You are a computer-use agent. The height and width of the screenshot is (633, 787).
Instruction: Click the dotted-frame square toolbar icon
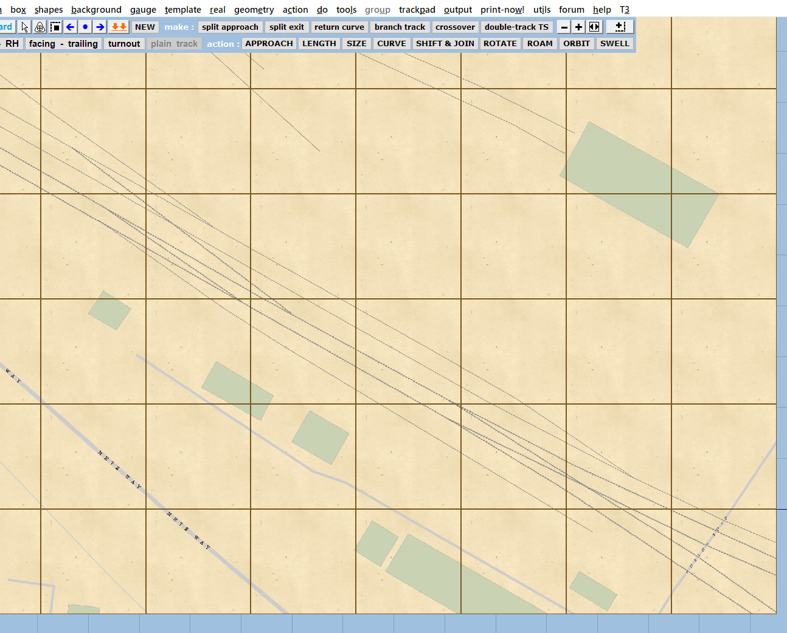point(55,27)
